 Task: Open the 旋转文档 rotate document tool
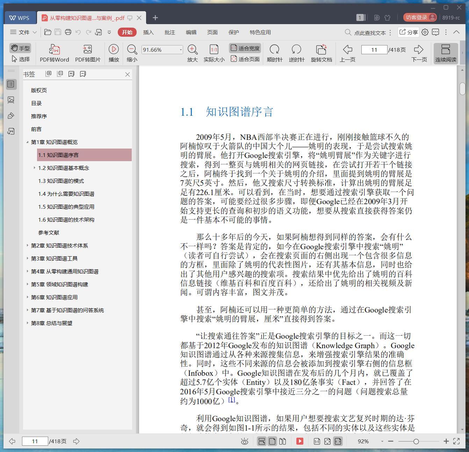tap(321, 53)
